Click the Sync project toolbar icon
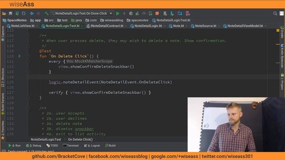Viewport: 285px width, 160px height. [17, 13]
